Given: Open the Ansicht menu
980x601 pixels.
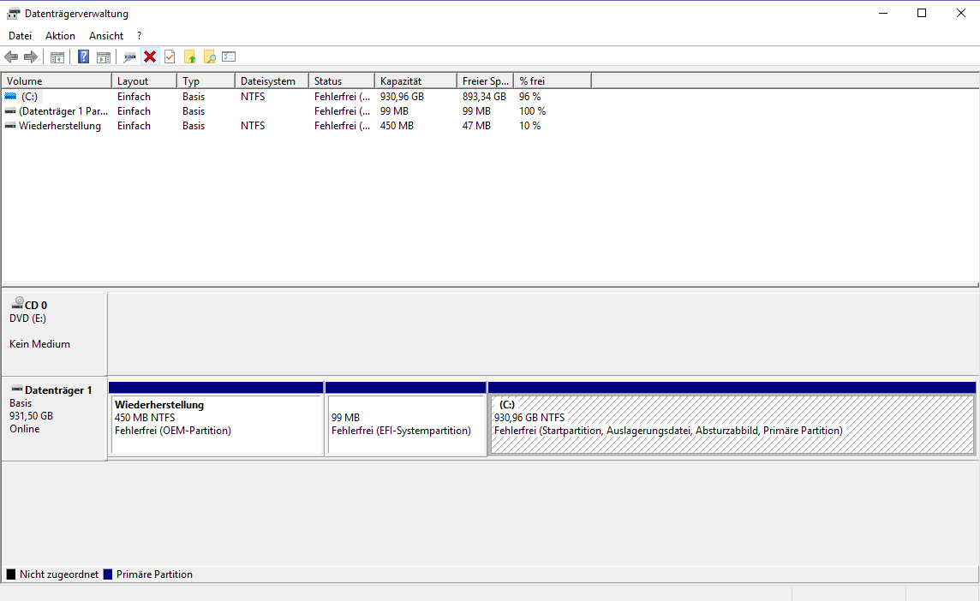Looking at the screenshot, I should 105,36.
